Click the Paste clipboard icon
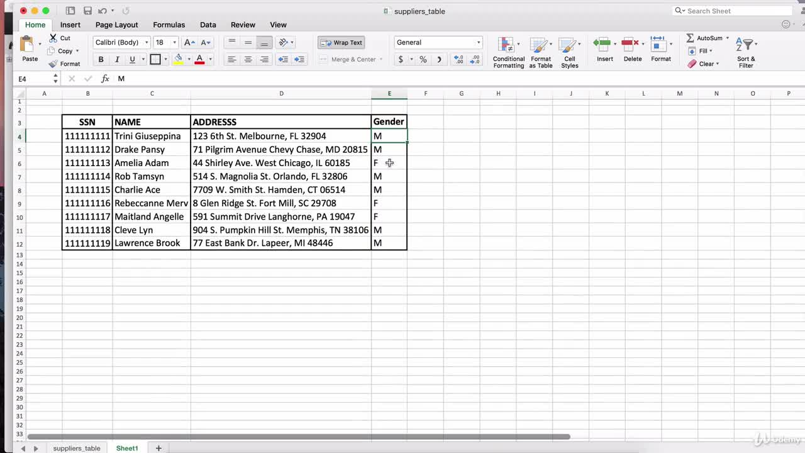Viewport: 805px width, 453px height. point(28,45)
